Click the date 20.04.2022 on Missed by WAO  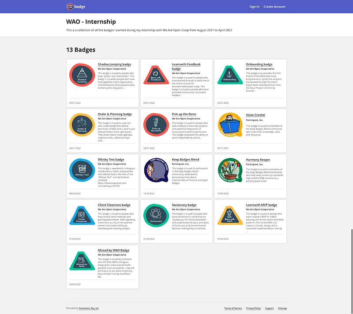pyautogui.click(x=75, y=284)
